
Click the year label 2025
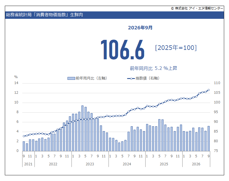coord(164,164)
